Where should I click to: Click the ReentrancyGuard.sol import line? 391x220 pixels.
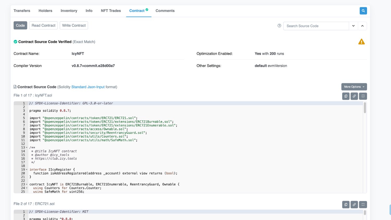[x=88, y=133]
